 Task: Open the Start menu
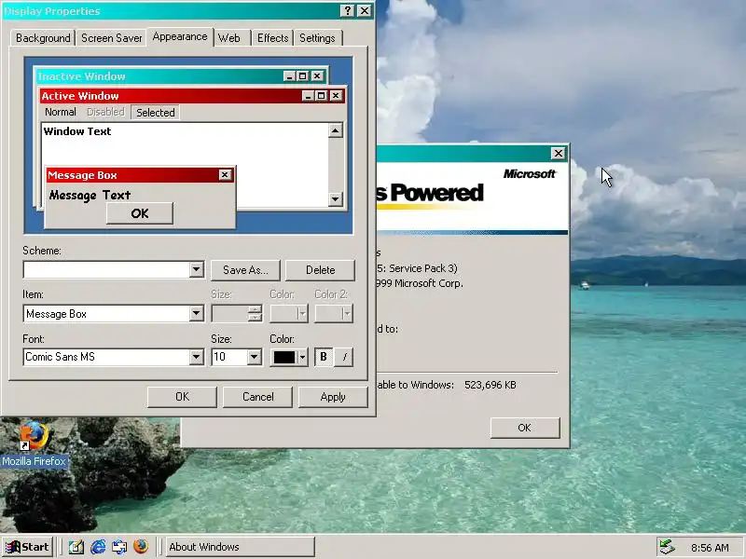click(x=27, y=547)
